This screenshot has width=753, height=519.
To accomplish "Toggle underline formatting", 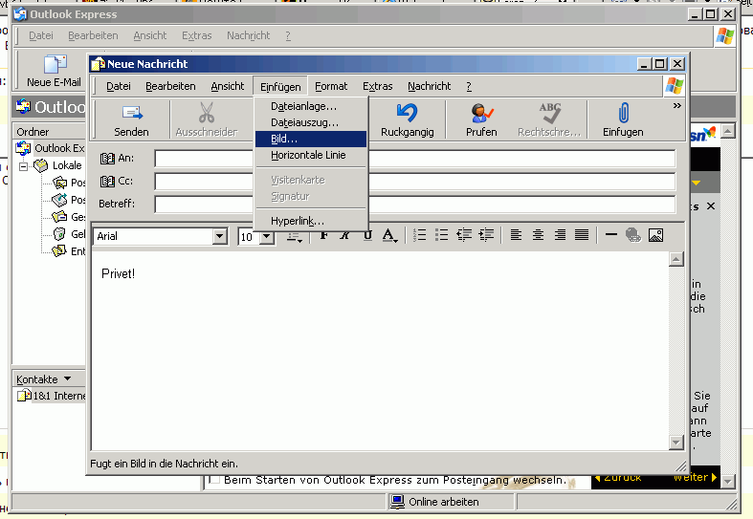I will (x=367, y=235).
